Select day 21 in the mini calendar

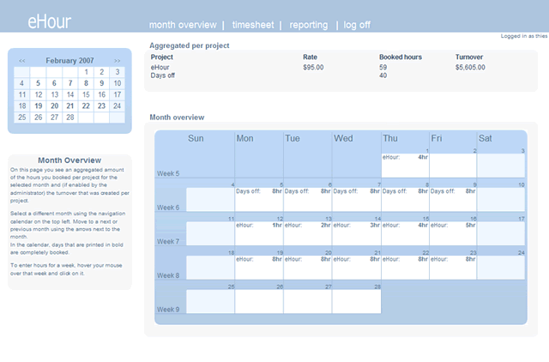tap(69, 106)
